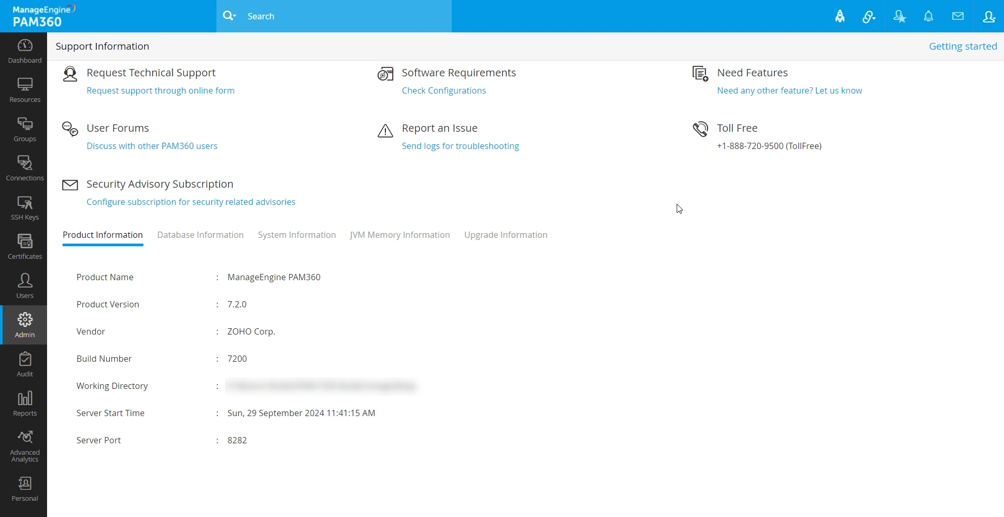Click Need any other feature? Let us know

pos(790,91)
